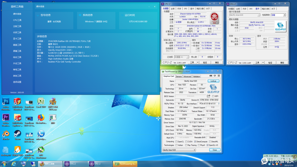Click the BIOS version share/export icon
Image resolution: width=297 pixels, height=167 pixels.
point(208,96)
